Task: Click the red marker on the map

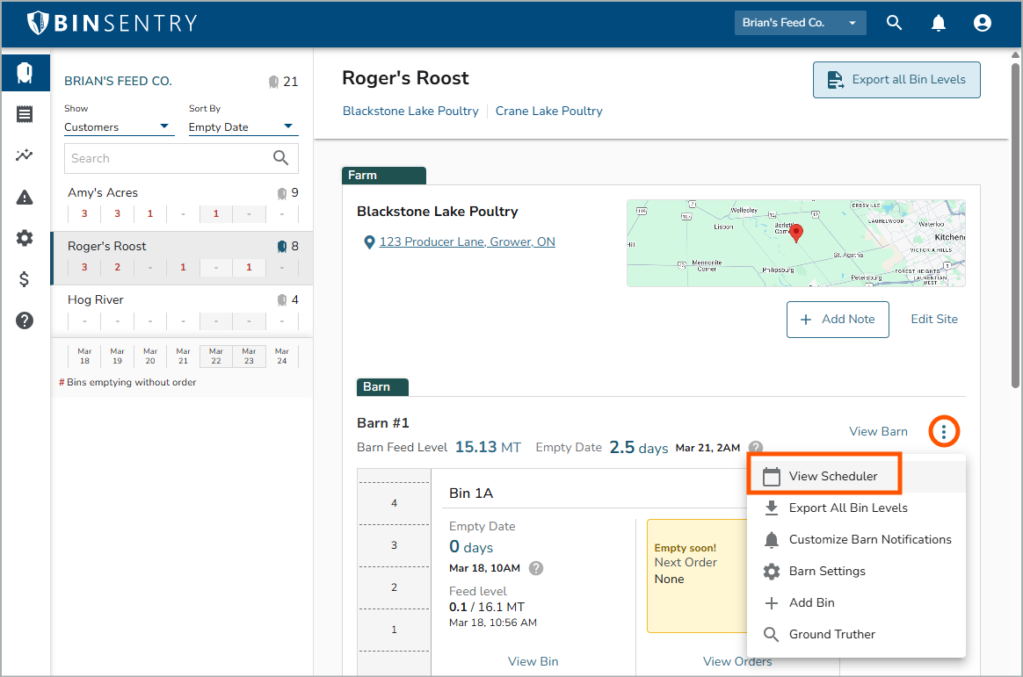Action: point(796,233)
